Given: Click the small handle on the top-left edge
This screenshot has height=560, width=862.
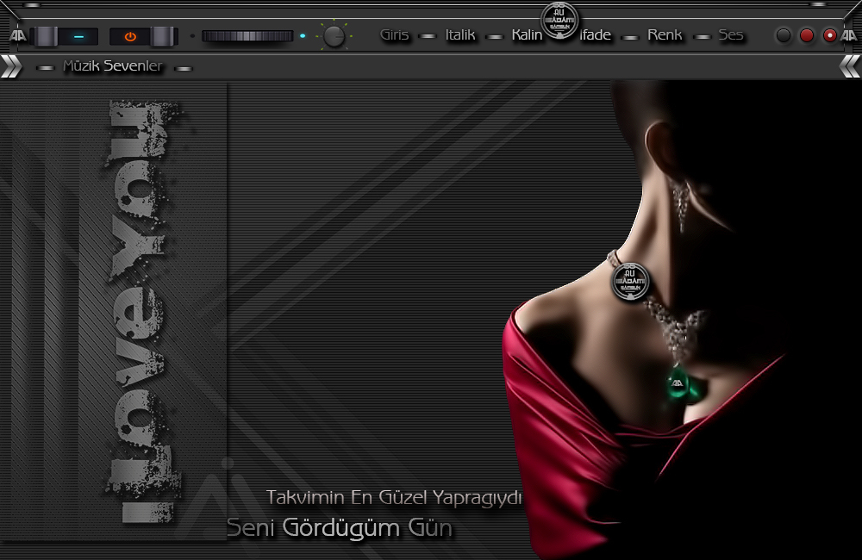Looking at the screenshot, I should click(32, 4).
